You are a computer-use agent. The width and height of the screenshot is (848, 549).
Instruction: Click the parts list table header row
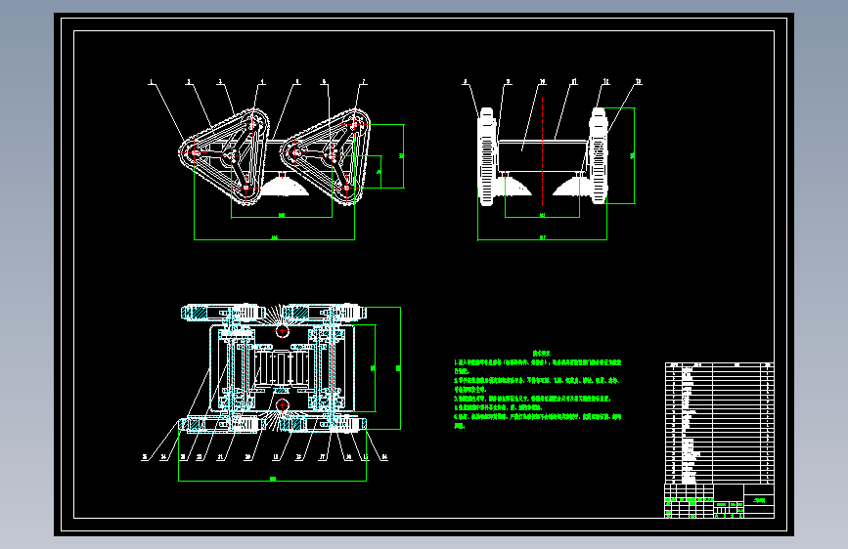(x=719, y=364)
